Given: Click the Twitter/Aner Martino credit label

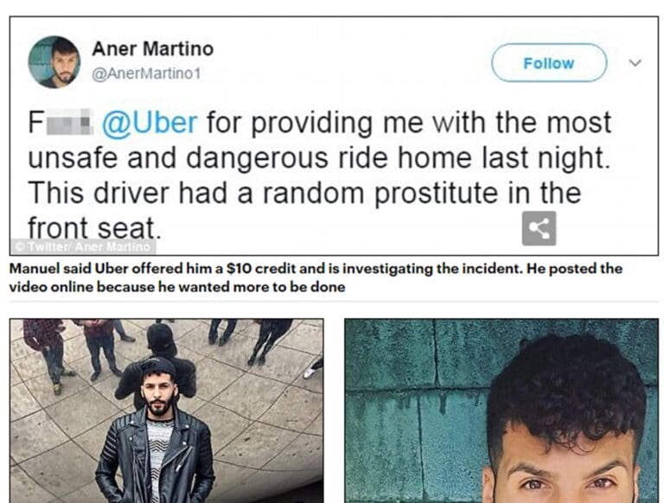Looking at the screenshot, I should [83, 246].
